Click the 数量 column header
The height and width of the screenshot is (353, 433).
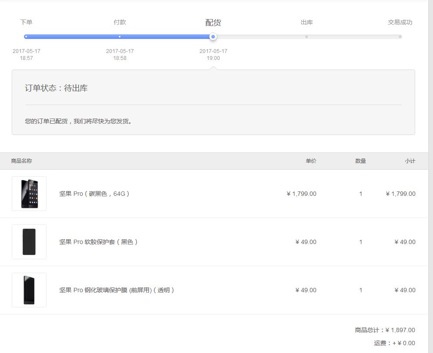(360, 161)
